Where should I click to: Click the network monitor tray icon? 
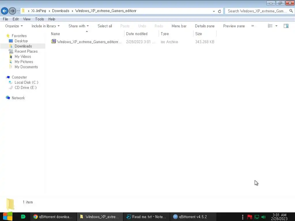[x=257, y=217]
